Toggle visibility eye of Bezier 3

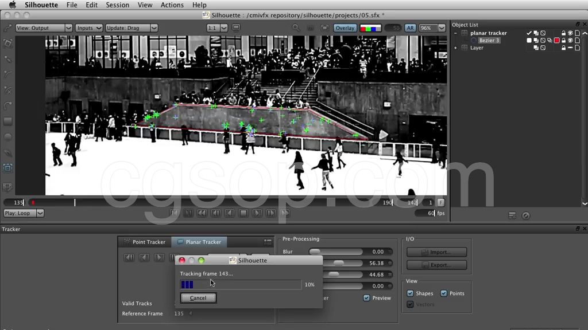pyautogui.click(x=570, y=41)
